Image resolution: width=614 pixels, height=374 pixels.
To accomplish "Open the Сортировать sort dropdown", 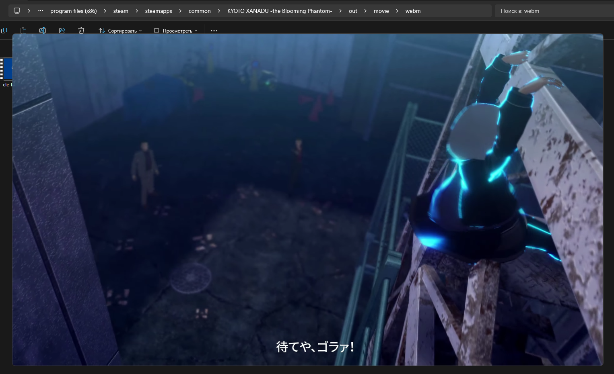I will click(x=120, y=31).
